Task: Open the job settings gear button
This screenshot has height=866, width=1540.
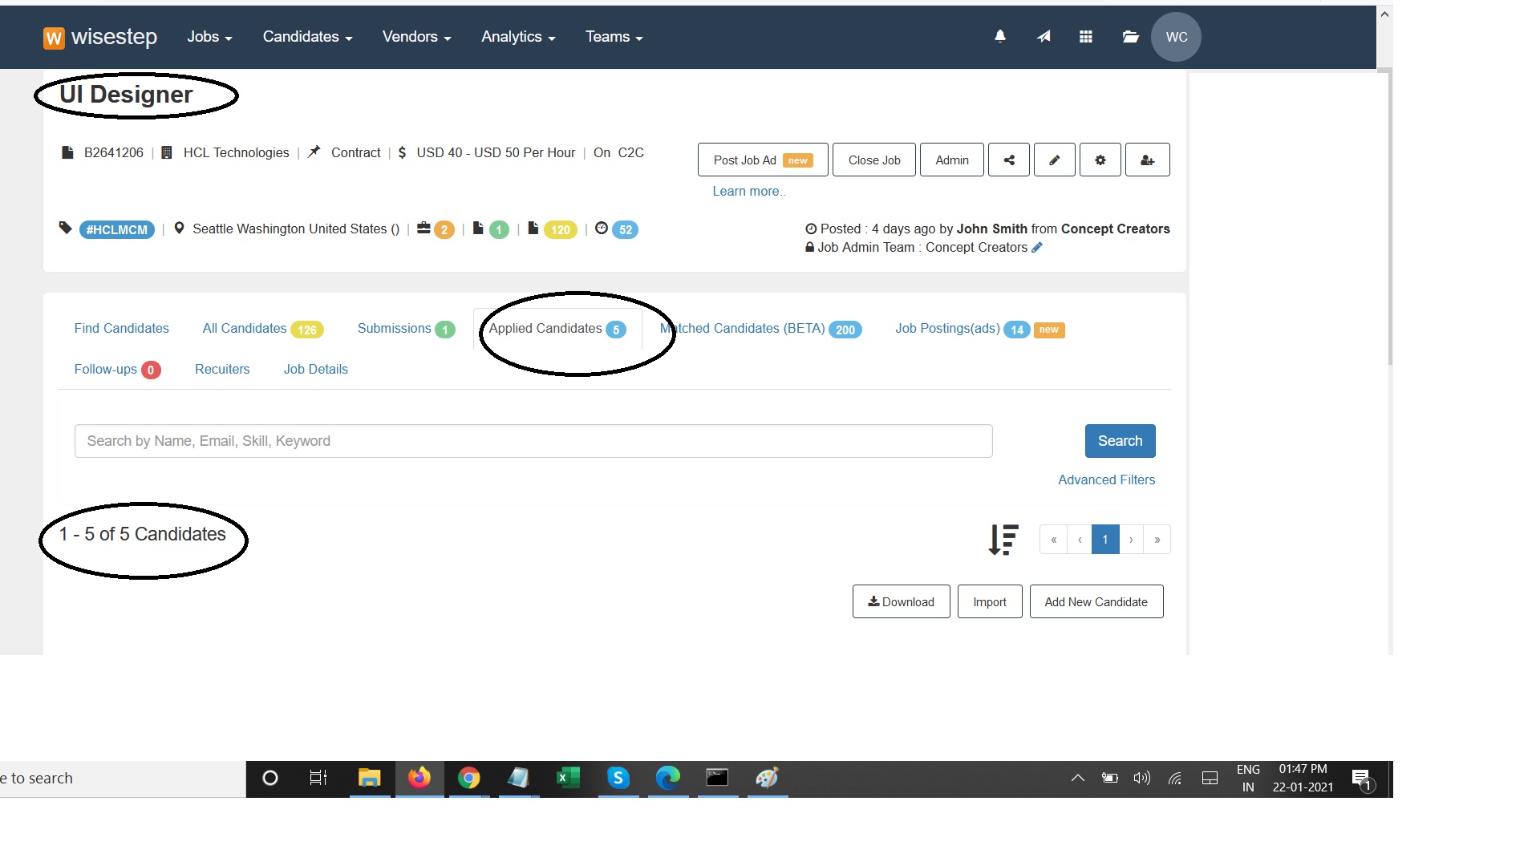Action: click(1100, 160)
